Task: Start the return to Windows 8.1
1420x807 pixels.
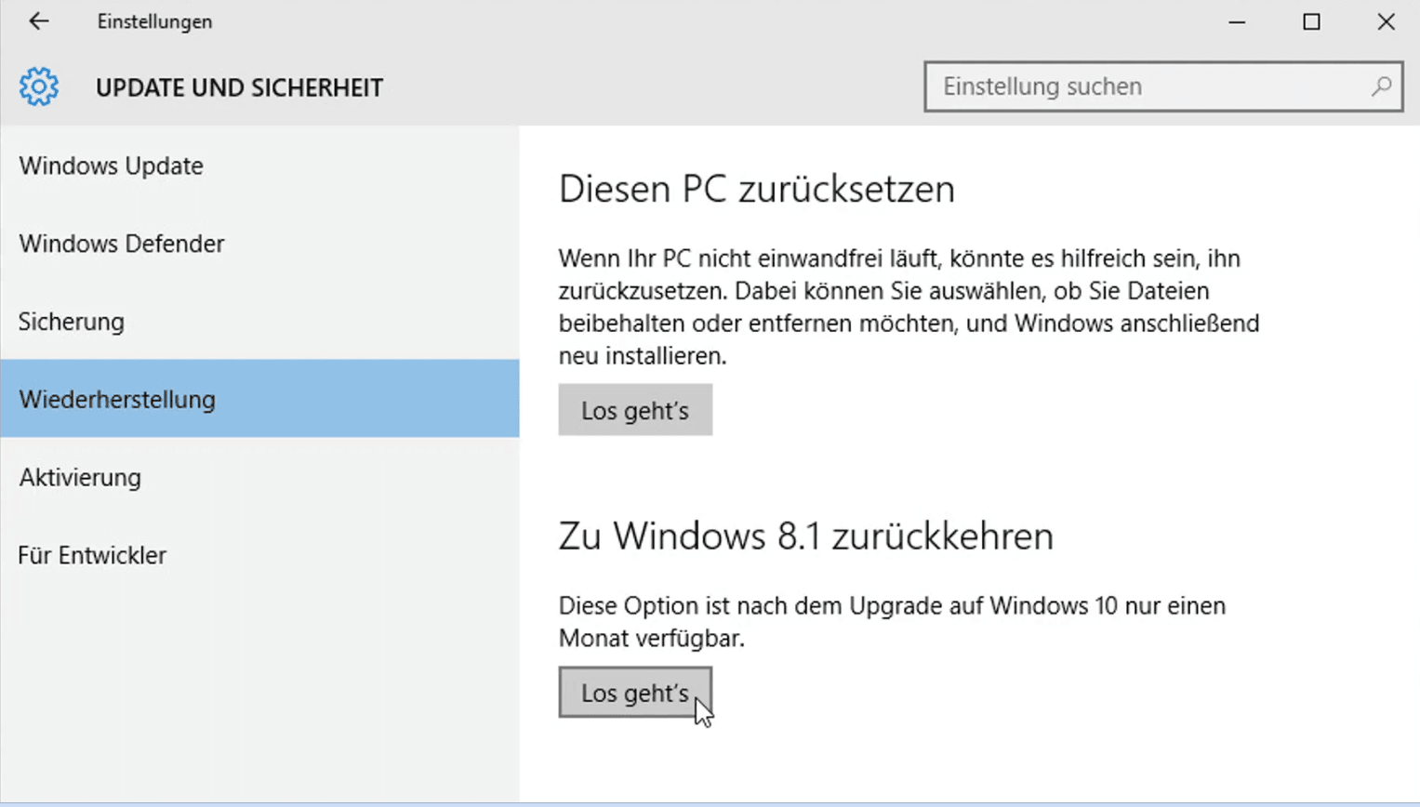Action: click(x=635, y=693)
